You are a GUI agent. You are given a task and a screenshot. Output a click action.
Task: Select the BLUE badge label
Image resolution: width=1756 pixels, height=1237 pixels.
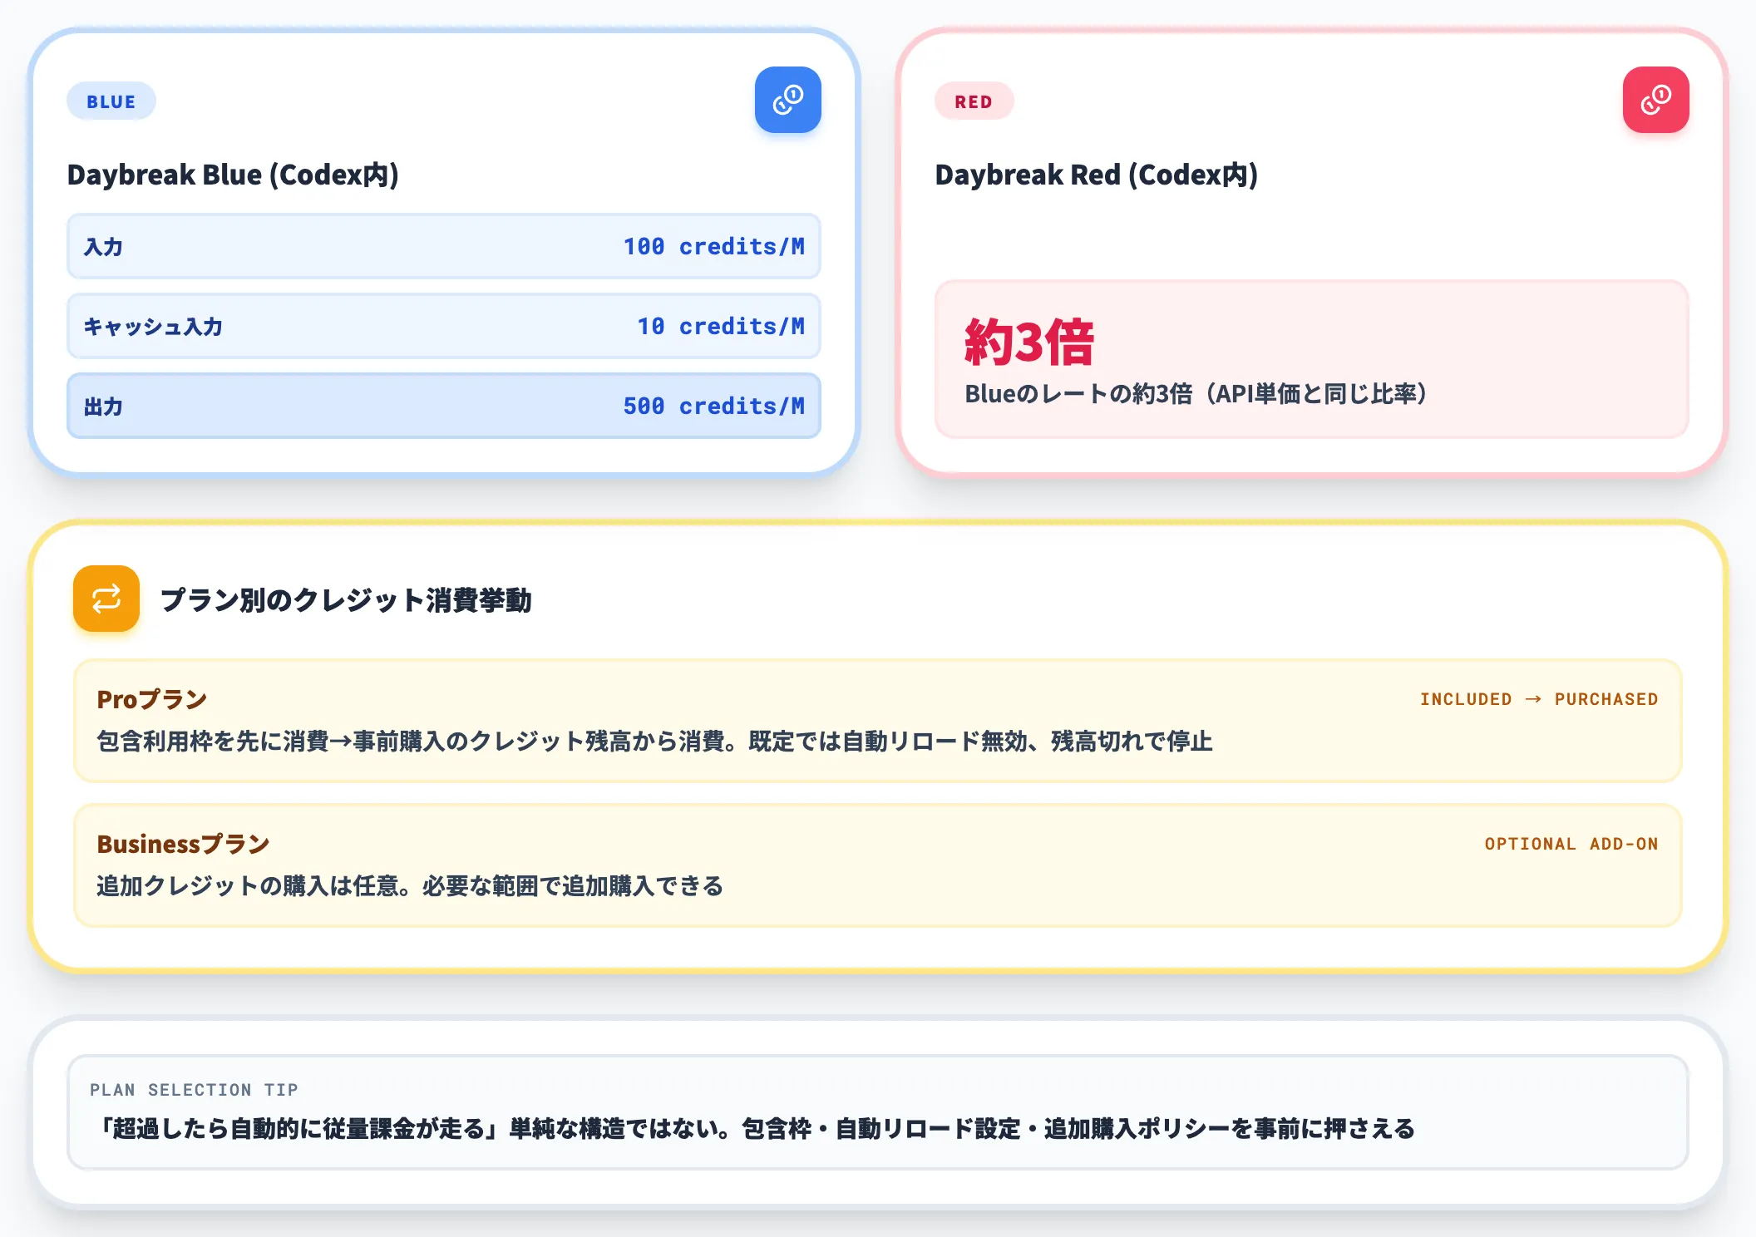point(111,101)
